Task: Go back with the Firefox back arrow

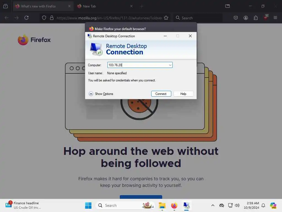Action: (x=7, y=18)
